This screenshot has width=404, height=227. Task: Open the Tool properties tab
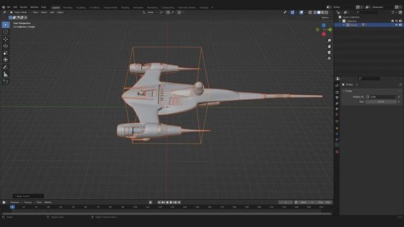tap(337, 86)
